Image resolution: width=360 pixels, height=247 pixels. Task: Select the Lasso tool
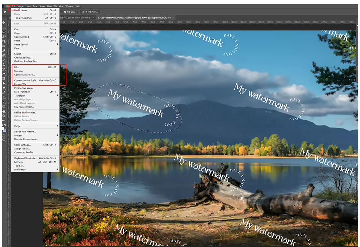click(x=4, y=32)
